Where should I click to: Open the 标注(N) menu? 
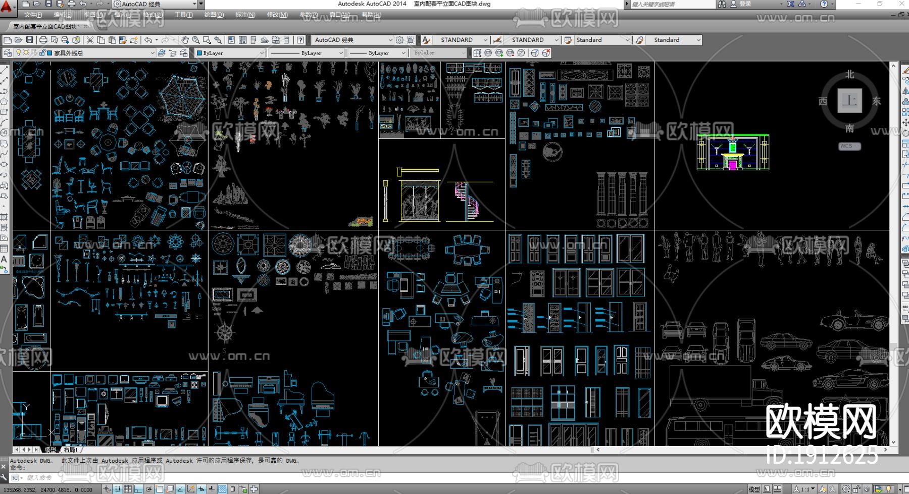point(245,15)
